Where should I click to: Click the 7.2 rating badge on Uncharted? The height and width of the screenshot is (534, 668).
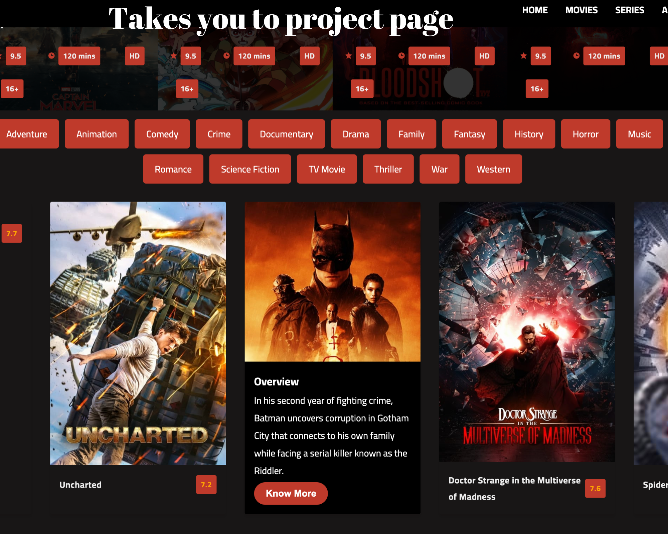[x=206, y=485]
